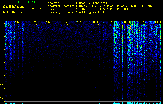Click the 1628 time marker
Screen dimensions: 163x104
pyautogui.click(x=127, y=22)
